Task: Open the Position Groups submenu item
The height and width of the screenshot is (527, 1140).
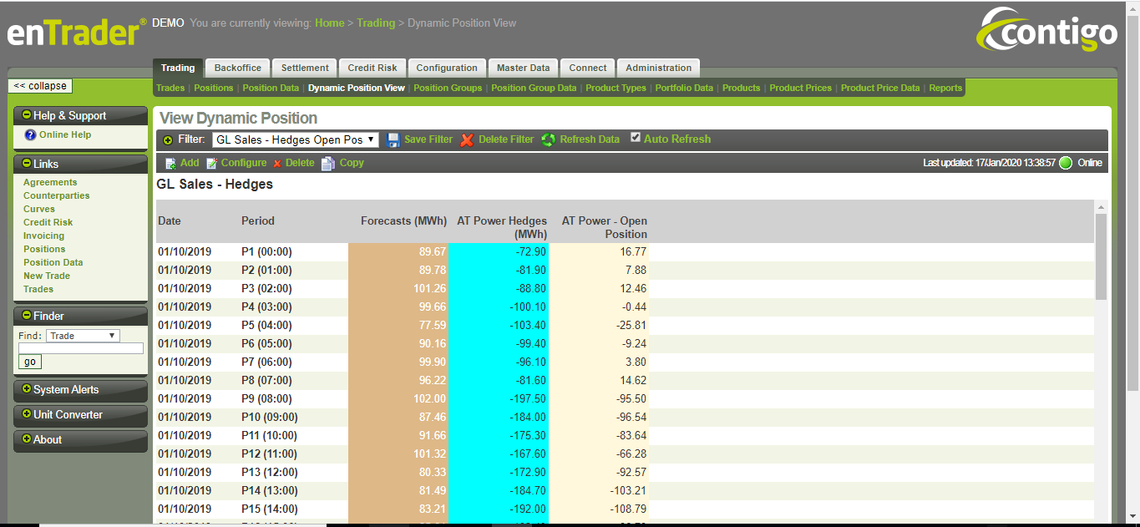Action: pyautogui.click(x=448, y=88)
